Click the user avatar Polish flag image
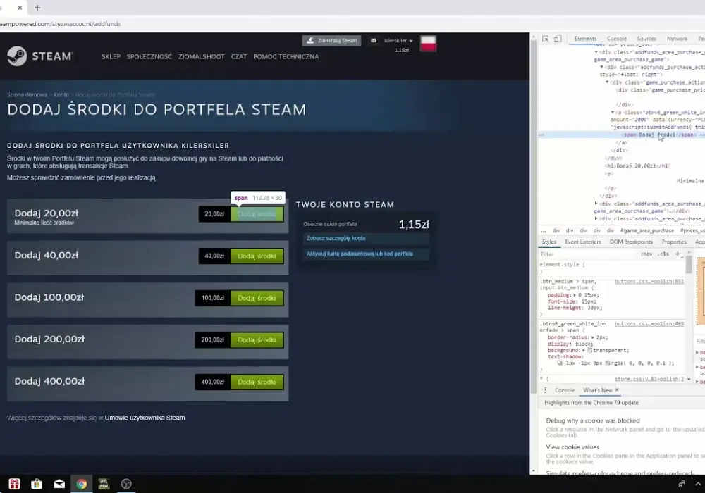This screenshot has height=493, width=705. click(428, 44)
